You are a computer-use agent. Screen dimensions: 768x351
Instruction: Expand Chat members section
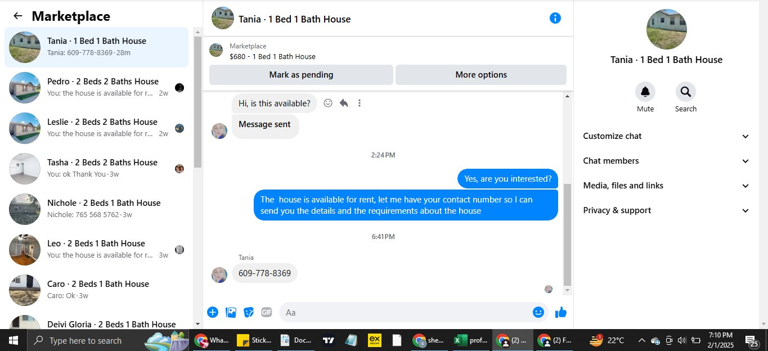pos(666,161)
